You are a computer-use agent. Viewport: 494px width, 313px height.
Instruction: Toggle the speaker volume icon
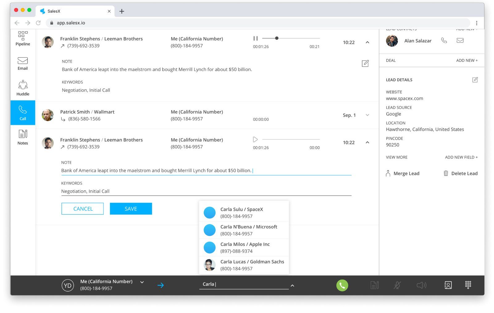point(421,285)
